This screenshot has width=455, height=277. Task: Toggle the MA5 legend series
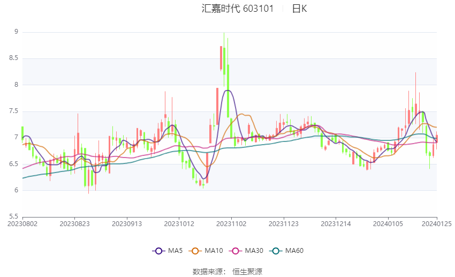click(168, 251)
